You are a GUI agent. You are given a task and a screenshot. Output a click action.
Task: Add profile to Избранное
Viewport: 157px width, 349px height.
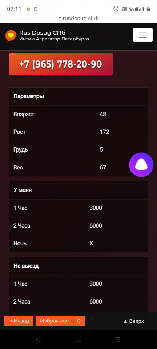(60, 321)
